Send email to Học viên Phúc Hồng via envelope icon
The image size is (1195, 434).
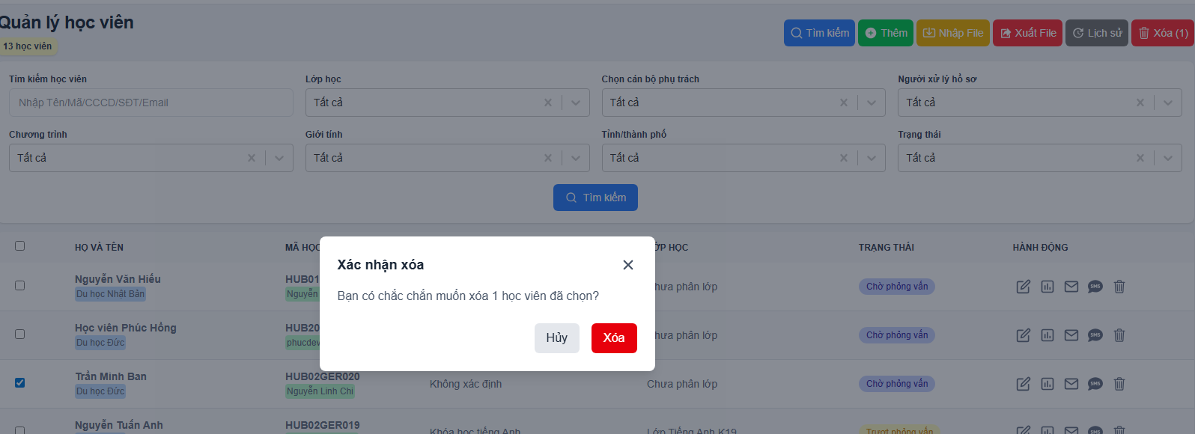pos(1071,335)
